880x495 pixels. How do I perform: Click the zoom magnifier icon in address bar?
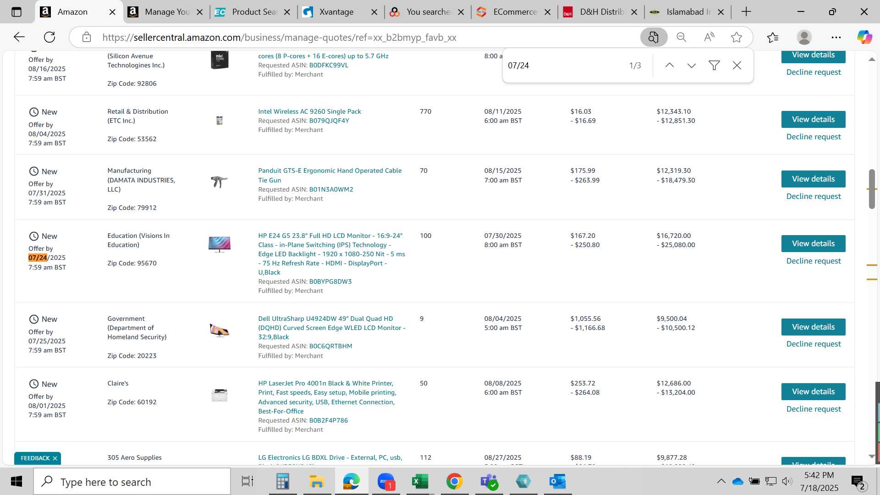(x=682, y=37)
